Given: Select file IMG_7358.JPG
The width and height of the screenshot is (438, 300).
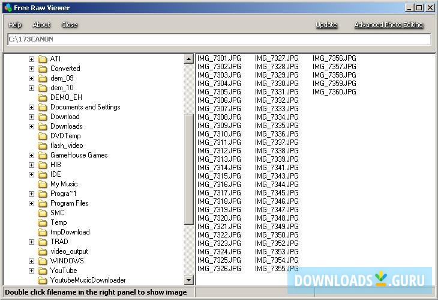Looking at the screenshot, I should (x=334, y=75).
